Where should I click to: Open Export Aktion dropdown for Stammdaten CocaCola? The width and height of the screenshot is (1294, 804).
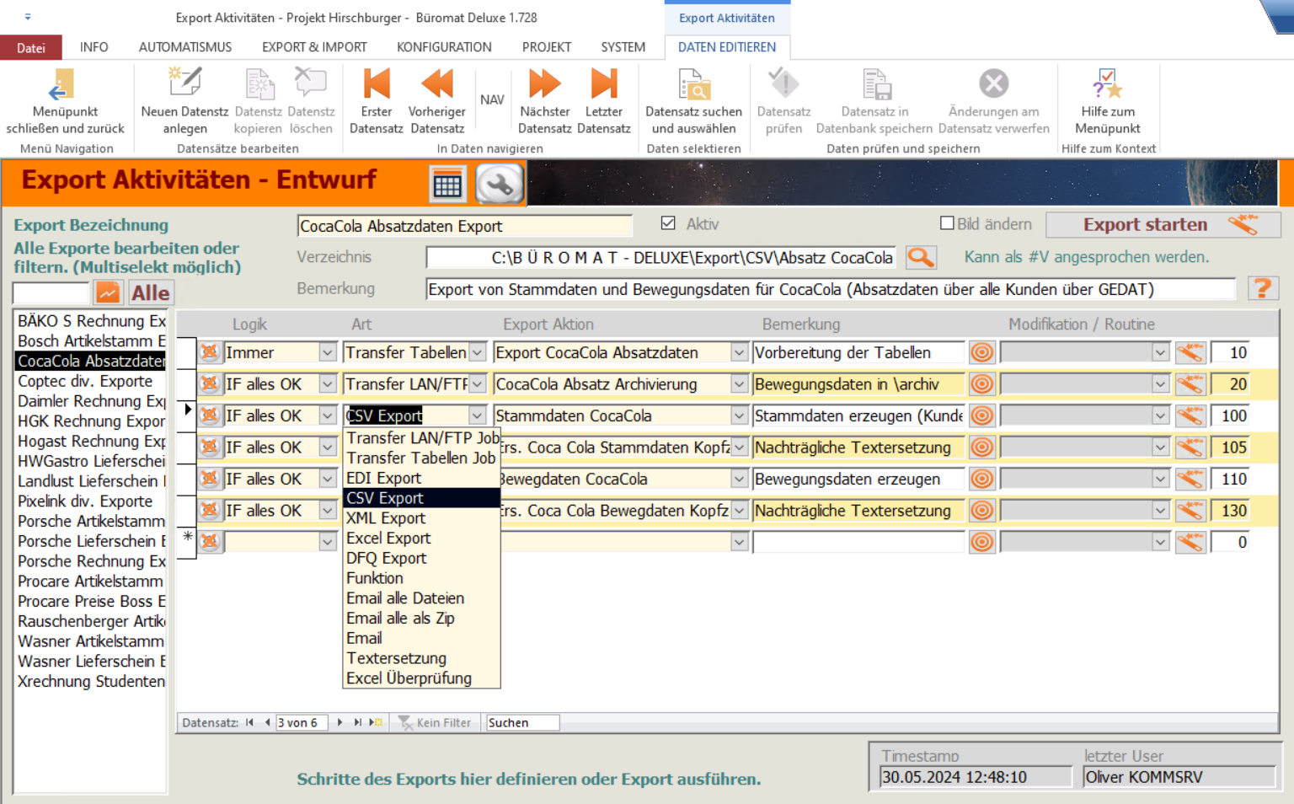739,416
